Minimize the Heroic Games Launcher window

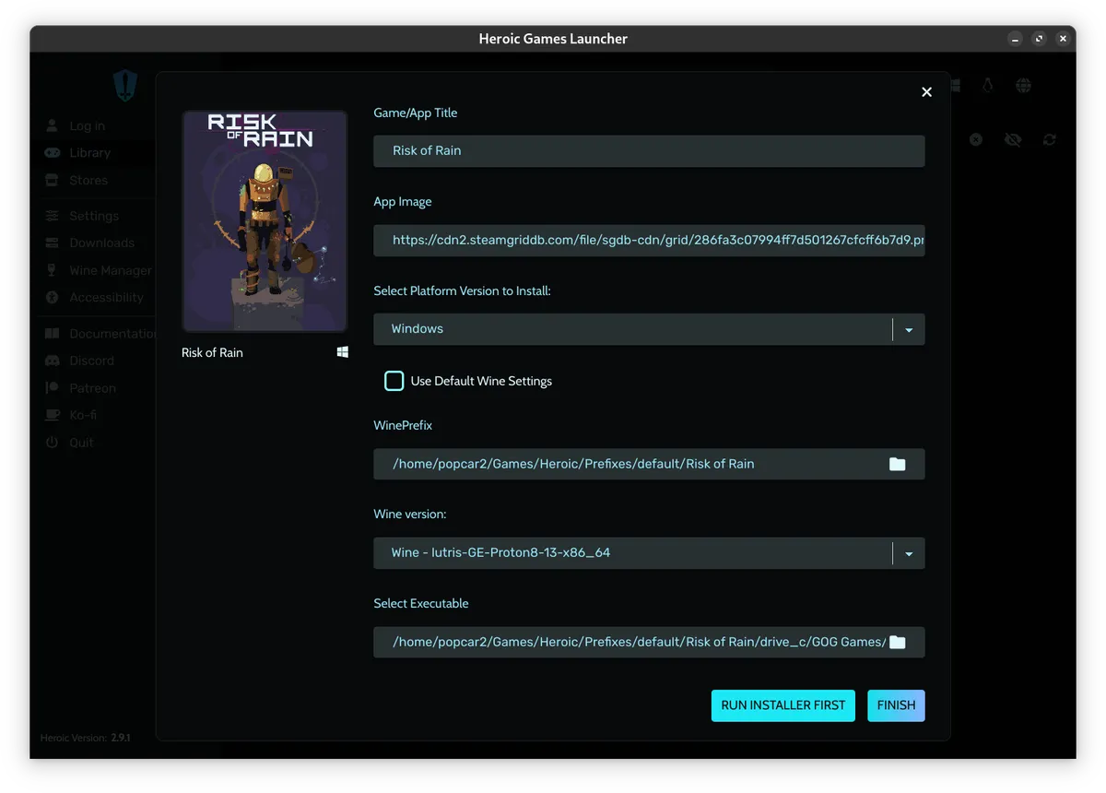click(1015, 39)
